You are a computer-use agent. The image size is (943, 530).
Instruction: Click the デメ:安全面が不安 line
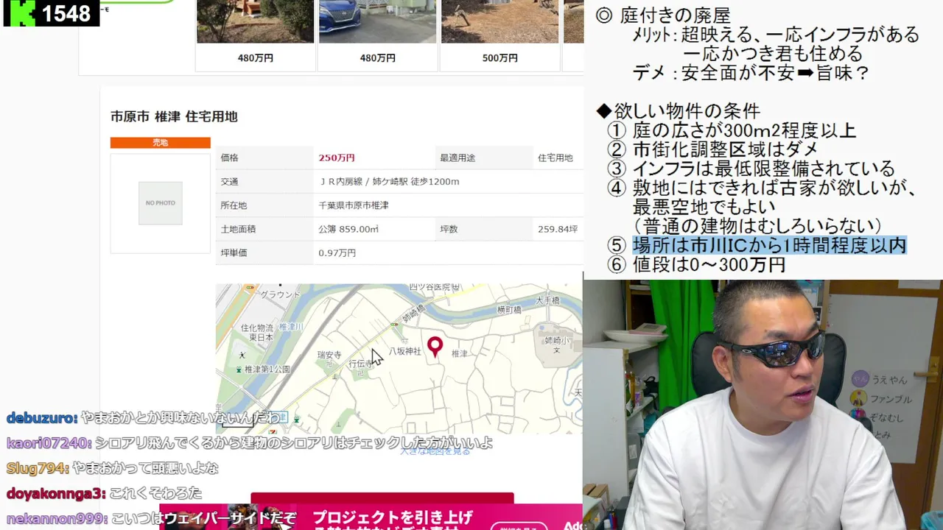click(751, 73)
